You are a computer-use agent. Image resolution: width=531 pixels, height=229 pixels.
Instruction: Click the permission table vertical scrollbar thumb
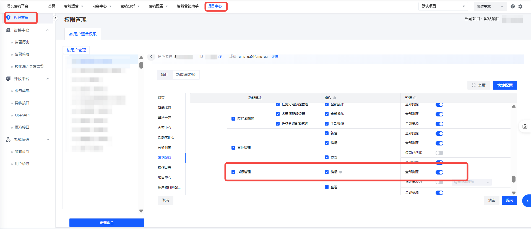514,179
